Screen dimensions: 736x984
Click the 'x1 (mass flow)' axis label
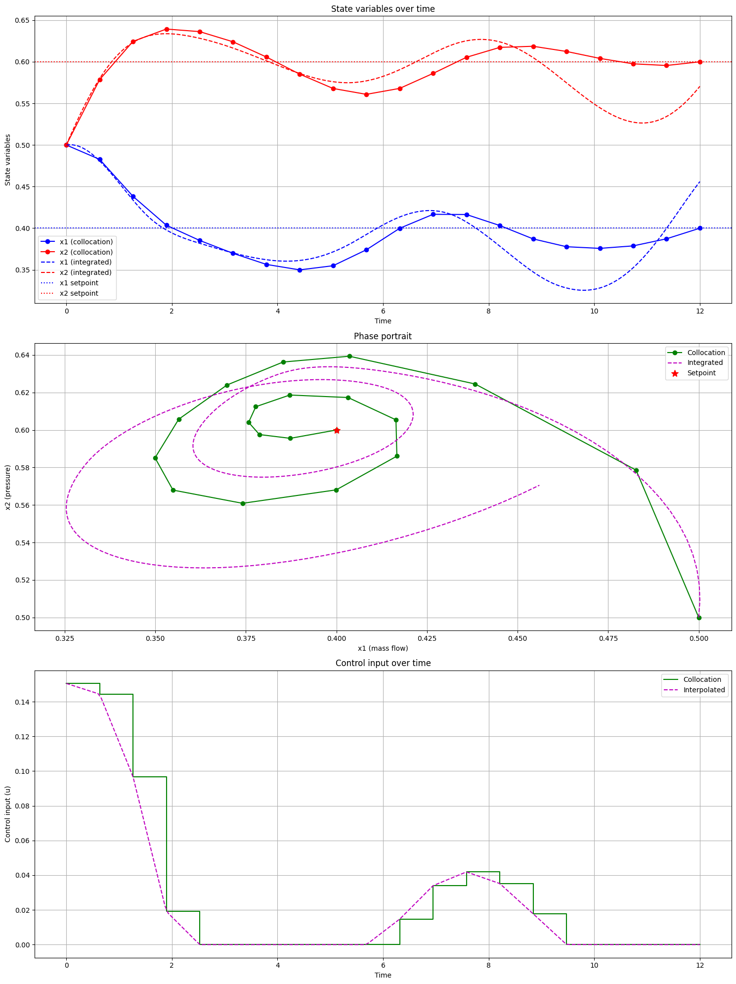pos(383,648)
